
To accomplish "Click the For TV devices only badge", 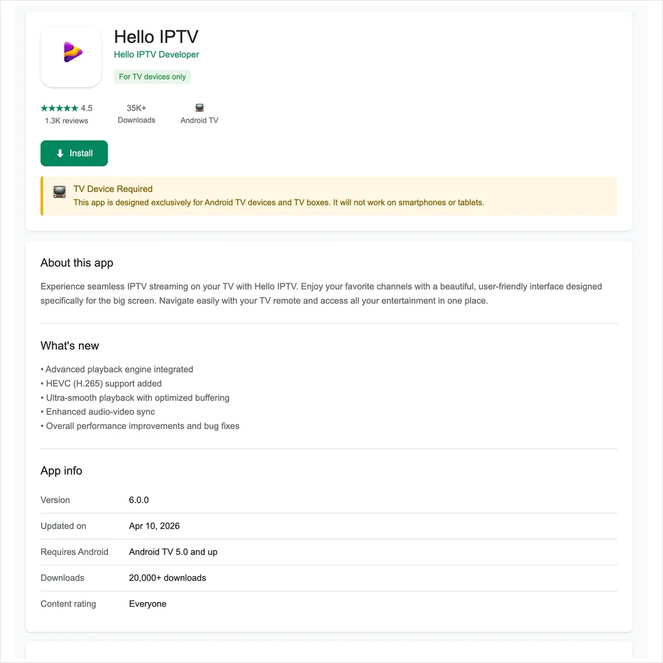I will pos(152,76).
